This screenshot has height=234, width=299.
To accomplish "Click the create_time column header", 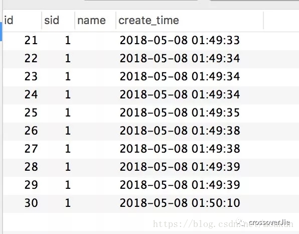I will click(190, 21).
